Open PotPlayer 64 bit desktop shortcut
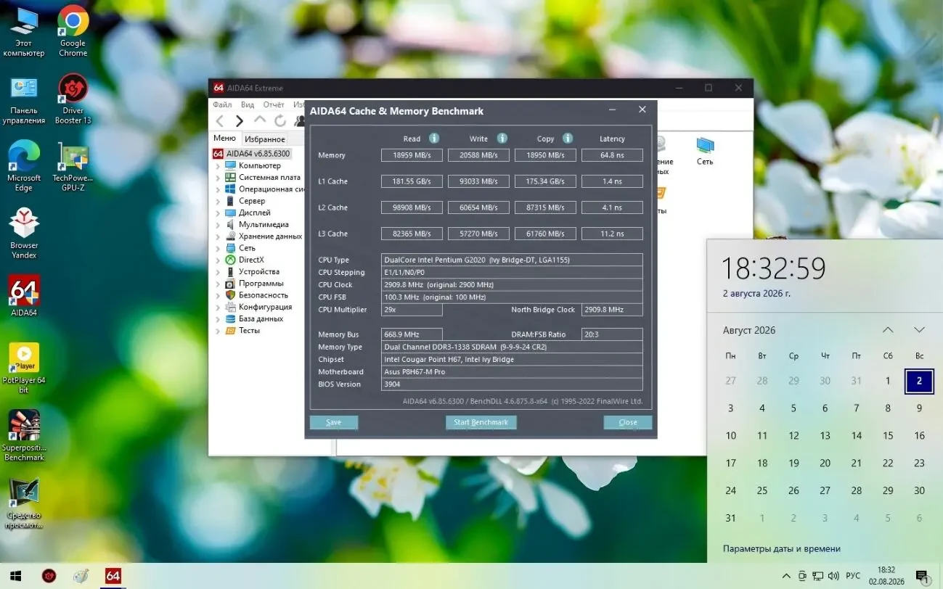Image resolution: width=943 pixels, height=589 pixels. pos(24,368)
